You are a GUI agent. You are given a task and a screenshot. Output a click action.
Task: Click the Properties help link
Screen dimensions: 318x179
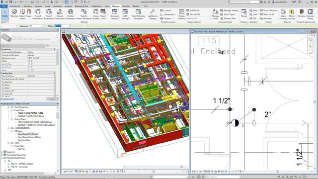point(7,99)
